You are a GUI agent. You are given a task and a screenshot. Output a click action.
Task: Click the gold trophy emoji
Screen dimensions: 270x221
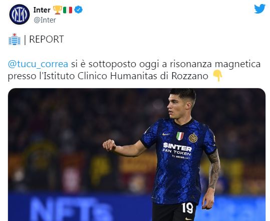(x=58, y=10)
